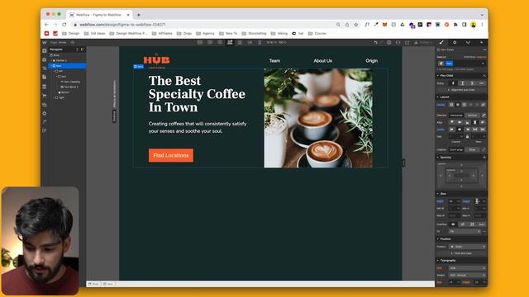Switch to the Element Settings gear tab
This screenshot has width=529, height=297.
[x=455, y=42]
